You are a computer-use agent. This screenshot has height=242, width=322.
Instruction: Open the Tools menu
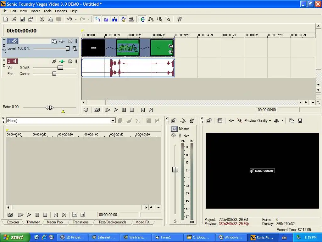[x=47, y=11]
